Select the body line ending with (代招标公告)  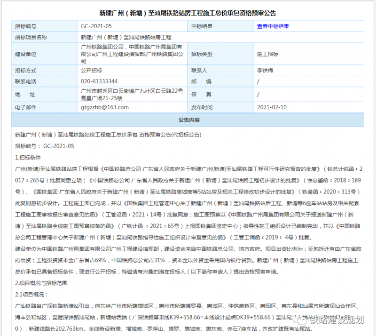108,135
